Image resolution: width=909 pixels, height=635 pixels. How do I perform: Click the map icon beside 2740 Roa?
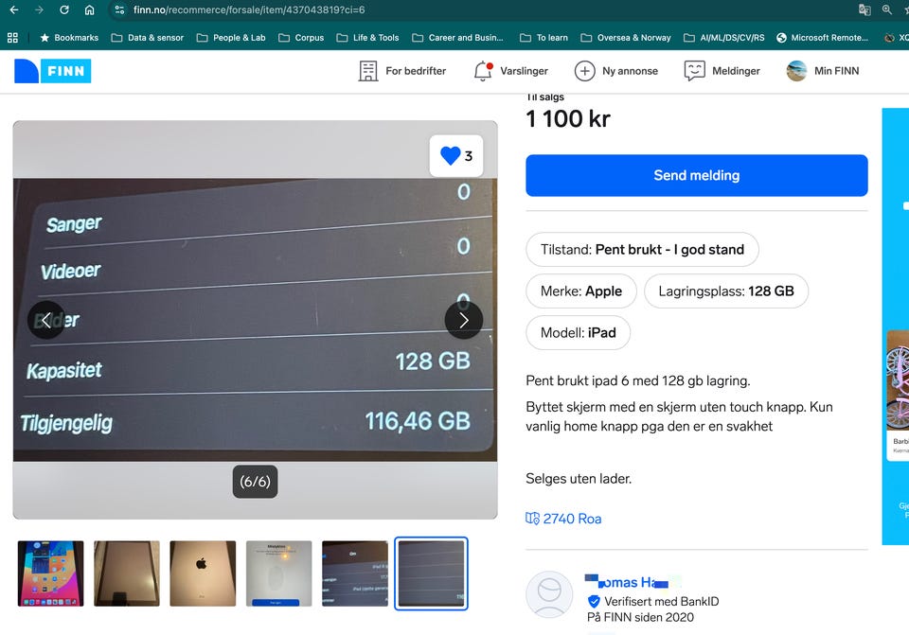pos(532,519)
